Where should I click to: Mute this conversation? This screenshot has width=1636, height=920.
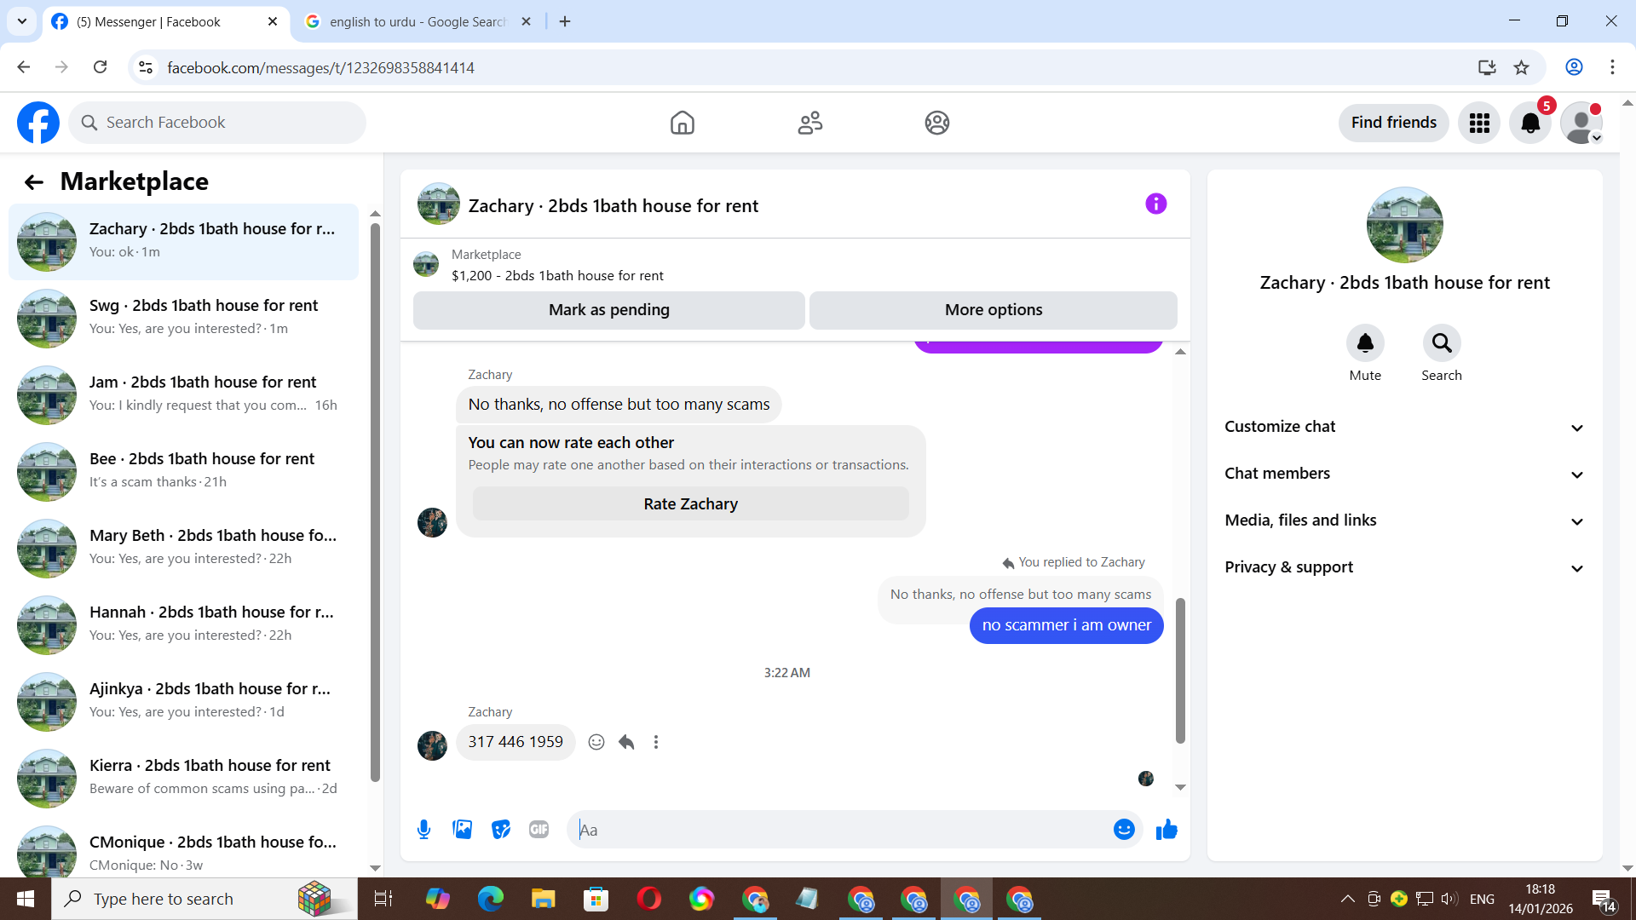(x=1364, y=343)
